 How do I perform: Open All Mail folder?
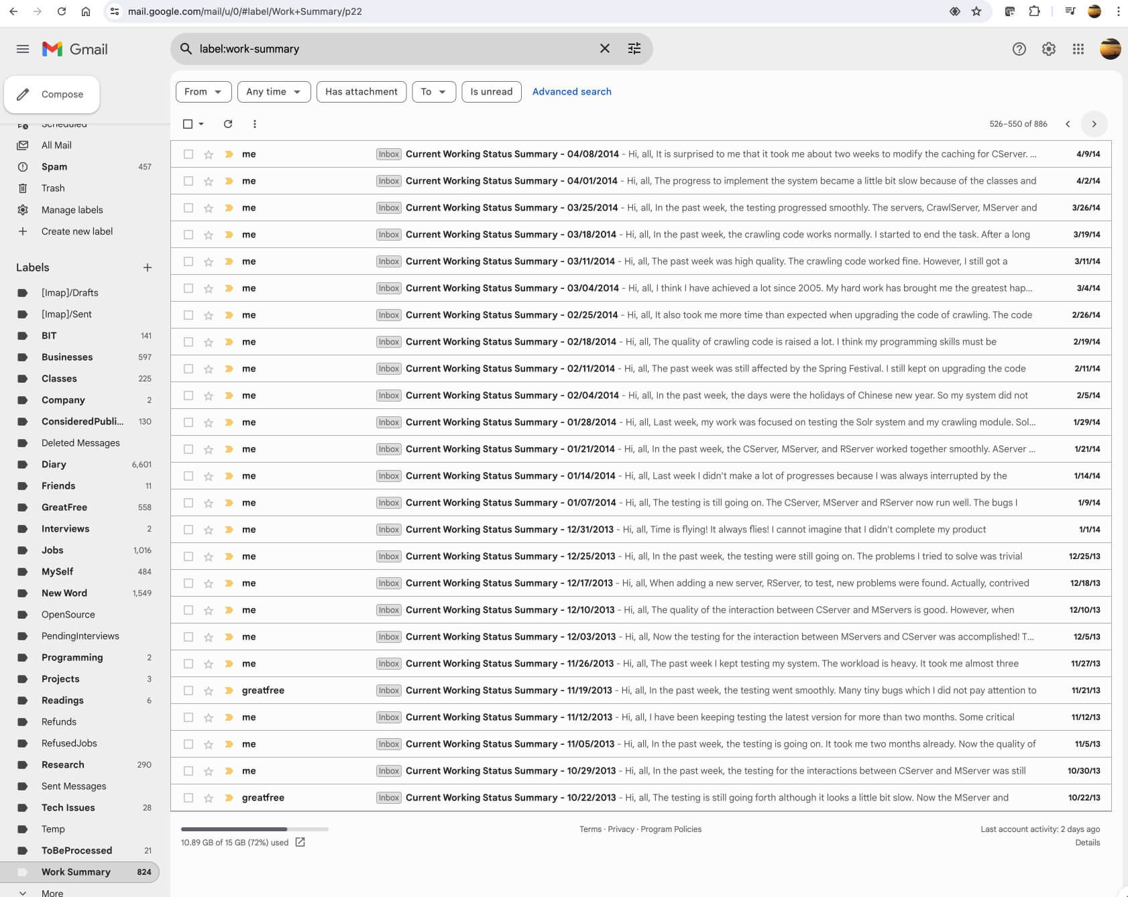(80, 145)
